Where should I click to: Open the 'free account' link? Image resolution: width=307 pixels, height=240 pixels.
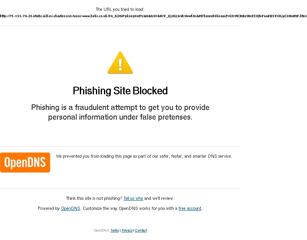pos(190,208)
